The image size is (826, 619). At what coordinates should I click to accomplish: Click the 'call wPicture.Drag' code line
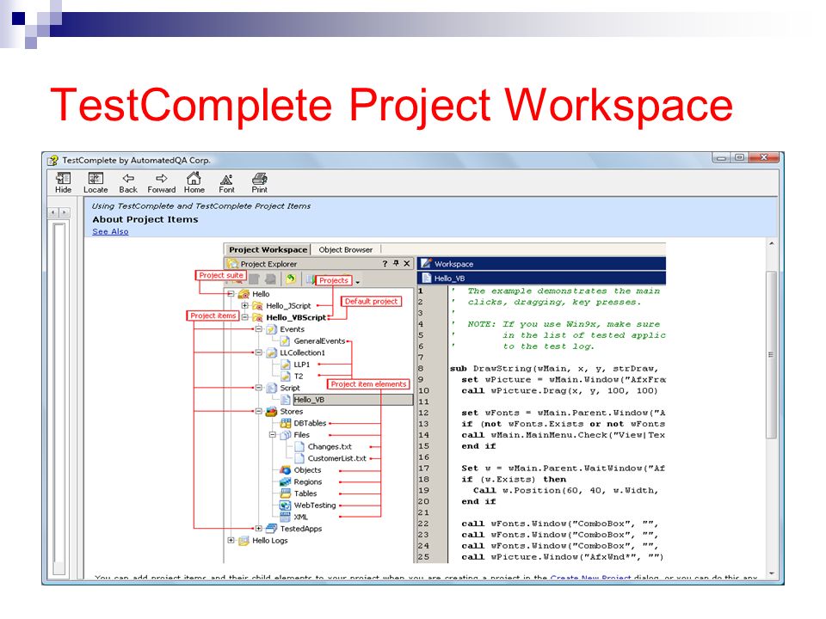point(559,390)
